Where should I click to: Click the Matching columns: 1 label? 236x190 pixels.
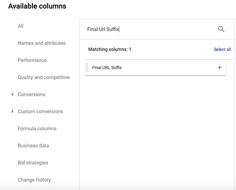coord(110,49)
